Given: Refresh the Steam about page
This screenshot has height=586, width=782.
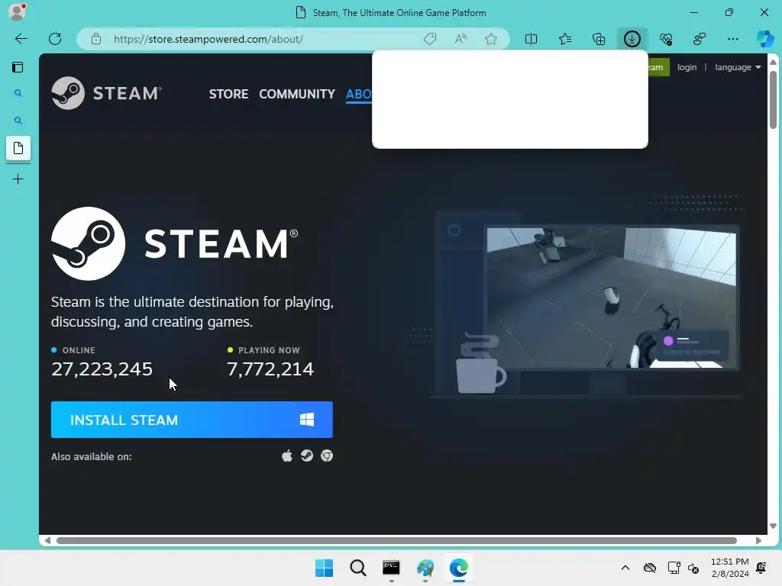Looking at the screenshot, I should [55, 39].
